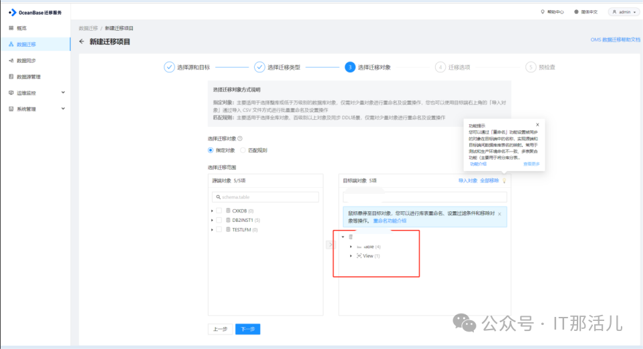Image resolution: width=643 pixels, height=349 pixels.
Task: Click the DB2INST1 (5) label
Action: 246,220
